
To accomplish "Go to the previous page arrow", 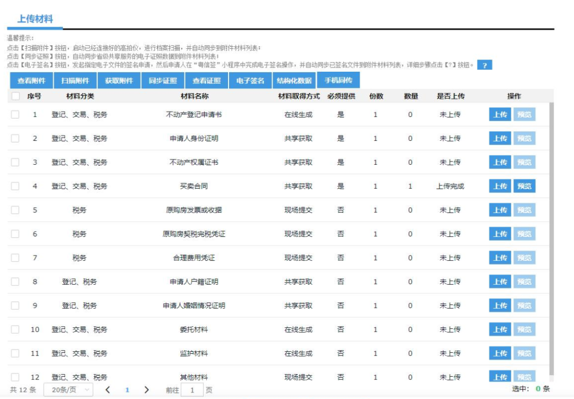I will pyautogui.click(x=107, y=390).
